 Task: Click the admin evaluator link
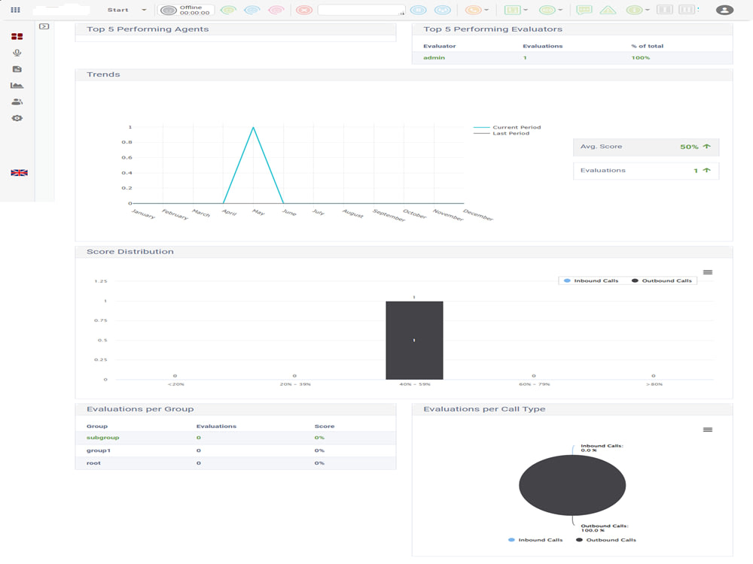tap(434, 58)
